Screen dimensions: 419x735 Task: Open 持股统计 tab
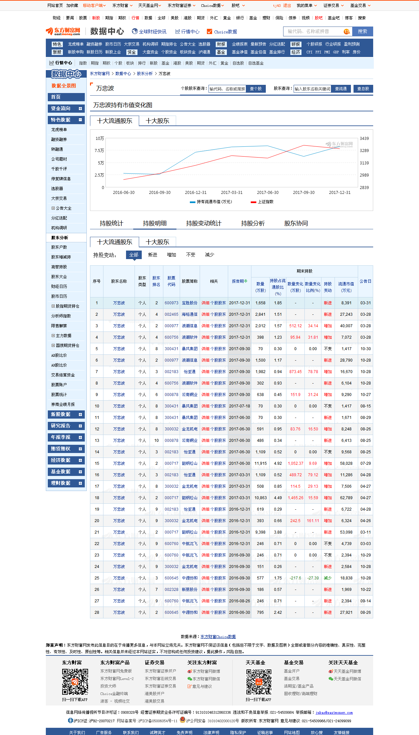112,223
